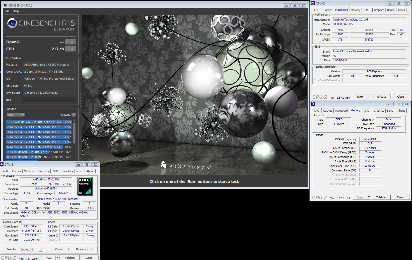
Task: Click the CPU-Z icon in CPU window title
Action: tap(2, 164)
